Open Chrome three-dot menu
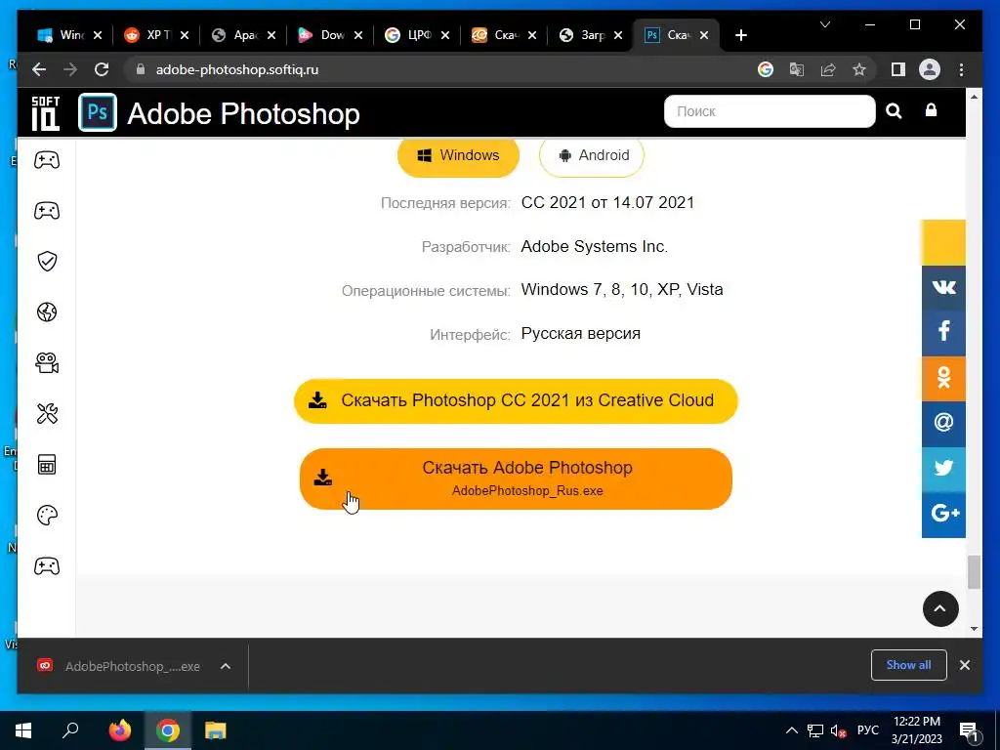 click(961, 69)
